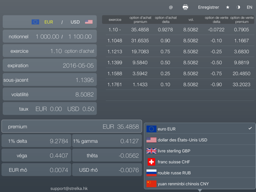
Task: Edit EUR taux value 0.00
Action: (56, 109)
